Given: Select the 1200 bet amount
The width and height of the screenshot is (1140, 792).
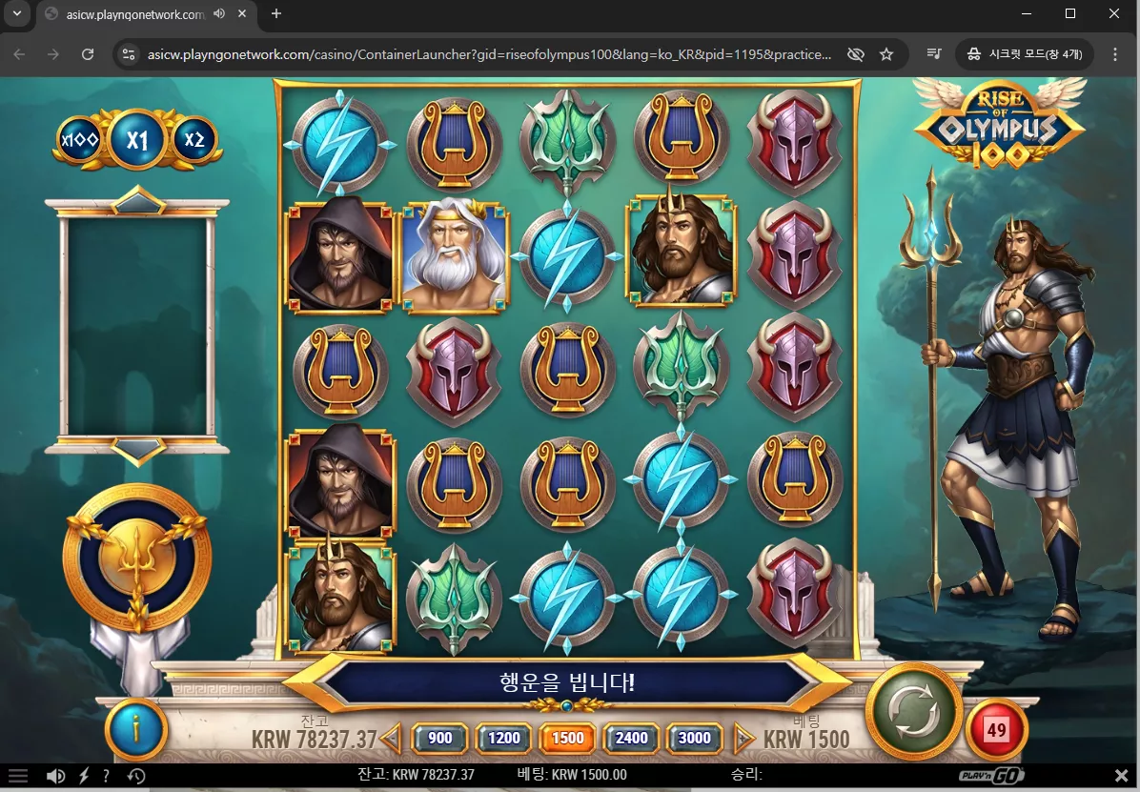Looking at the screenshot, I should pyautogui.click(x=504, y=739).
